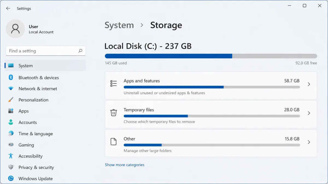Close the Settings window
328x184 pixels.
320,6
